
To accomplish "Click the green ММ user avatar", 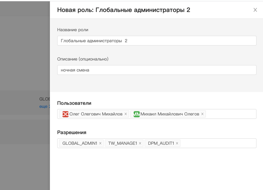I will tap(137, 114).
